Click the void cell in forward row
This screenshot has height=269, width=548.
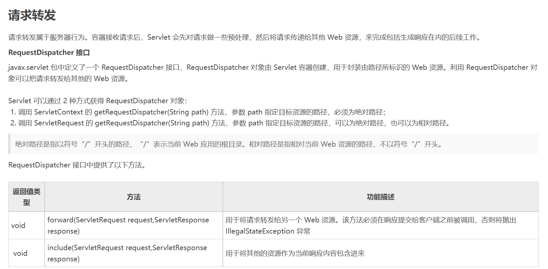tap(18, 226)
